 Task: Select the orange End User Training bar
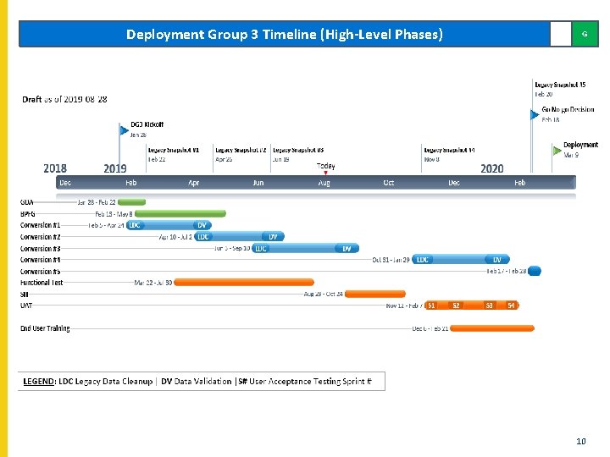tap(492, 328)
